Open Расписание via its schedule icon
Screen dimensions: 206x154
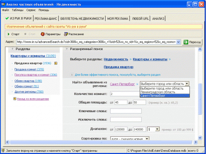66,34
